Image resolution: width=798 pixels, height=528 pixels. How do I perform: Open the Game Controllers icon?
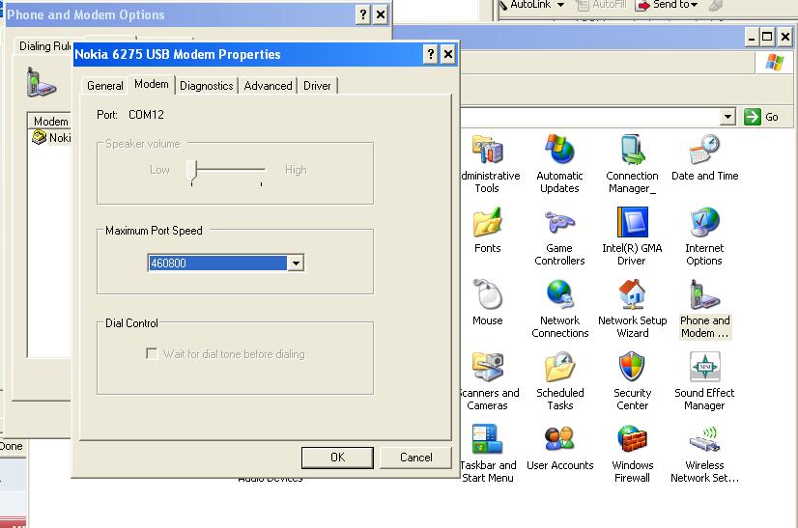[559, 224]
